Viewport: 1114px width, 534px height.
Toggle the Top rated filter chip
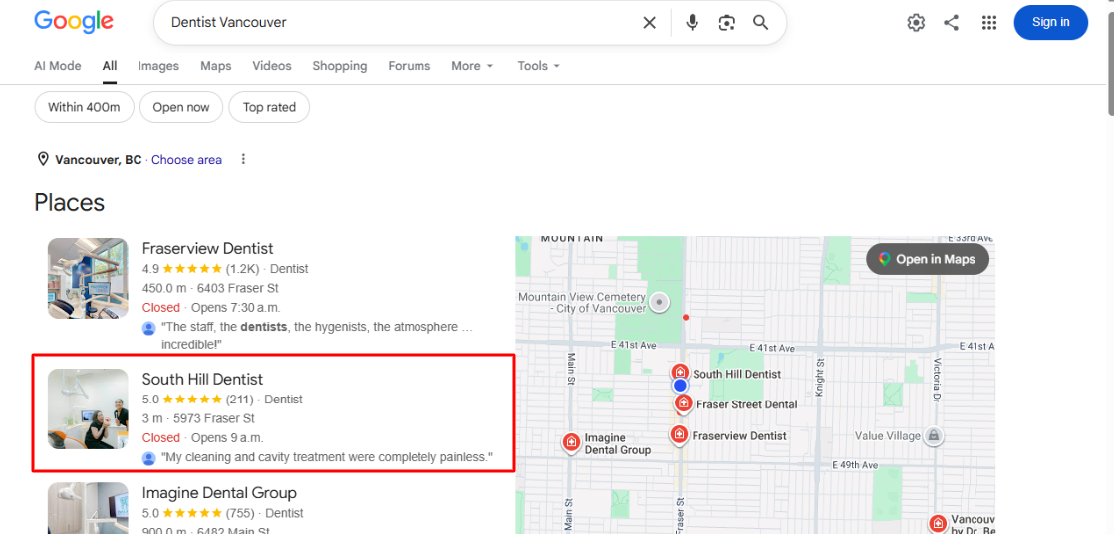[x=269, y=107]
